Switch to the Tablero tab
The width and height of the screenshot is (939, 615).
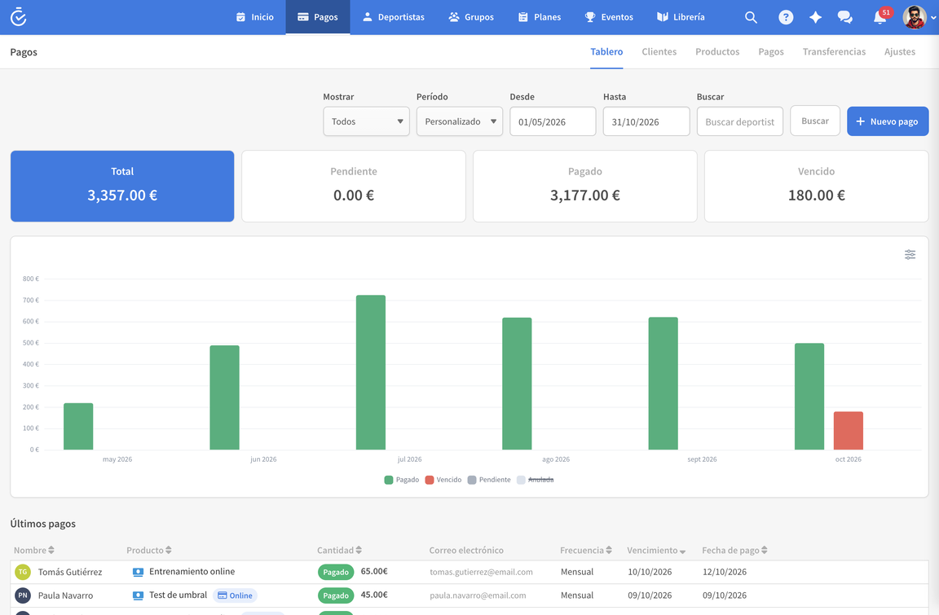[x=606, y=51]
